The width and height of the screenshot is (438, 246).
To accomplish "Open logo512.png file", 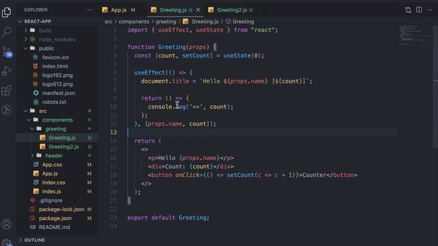I will pos(57,84).
